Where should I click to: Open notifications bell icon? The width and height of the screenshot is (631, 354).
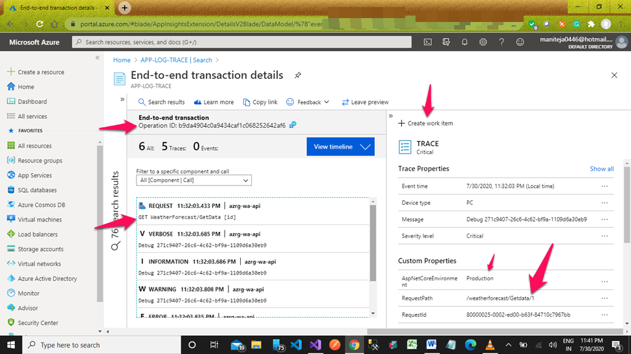(x=465, y=42)
